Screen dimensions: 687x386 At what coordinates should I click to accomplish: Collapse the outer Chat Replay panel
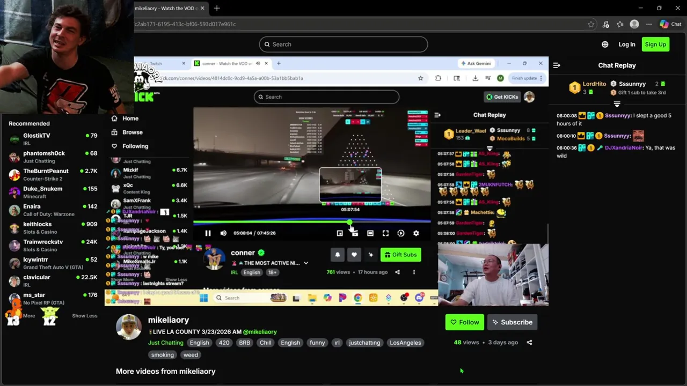click(x=557, y=65)
